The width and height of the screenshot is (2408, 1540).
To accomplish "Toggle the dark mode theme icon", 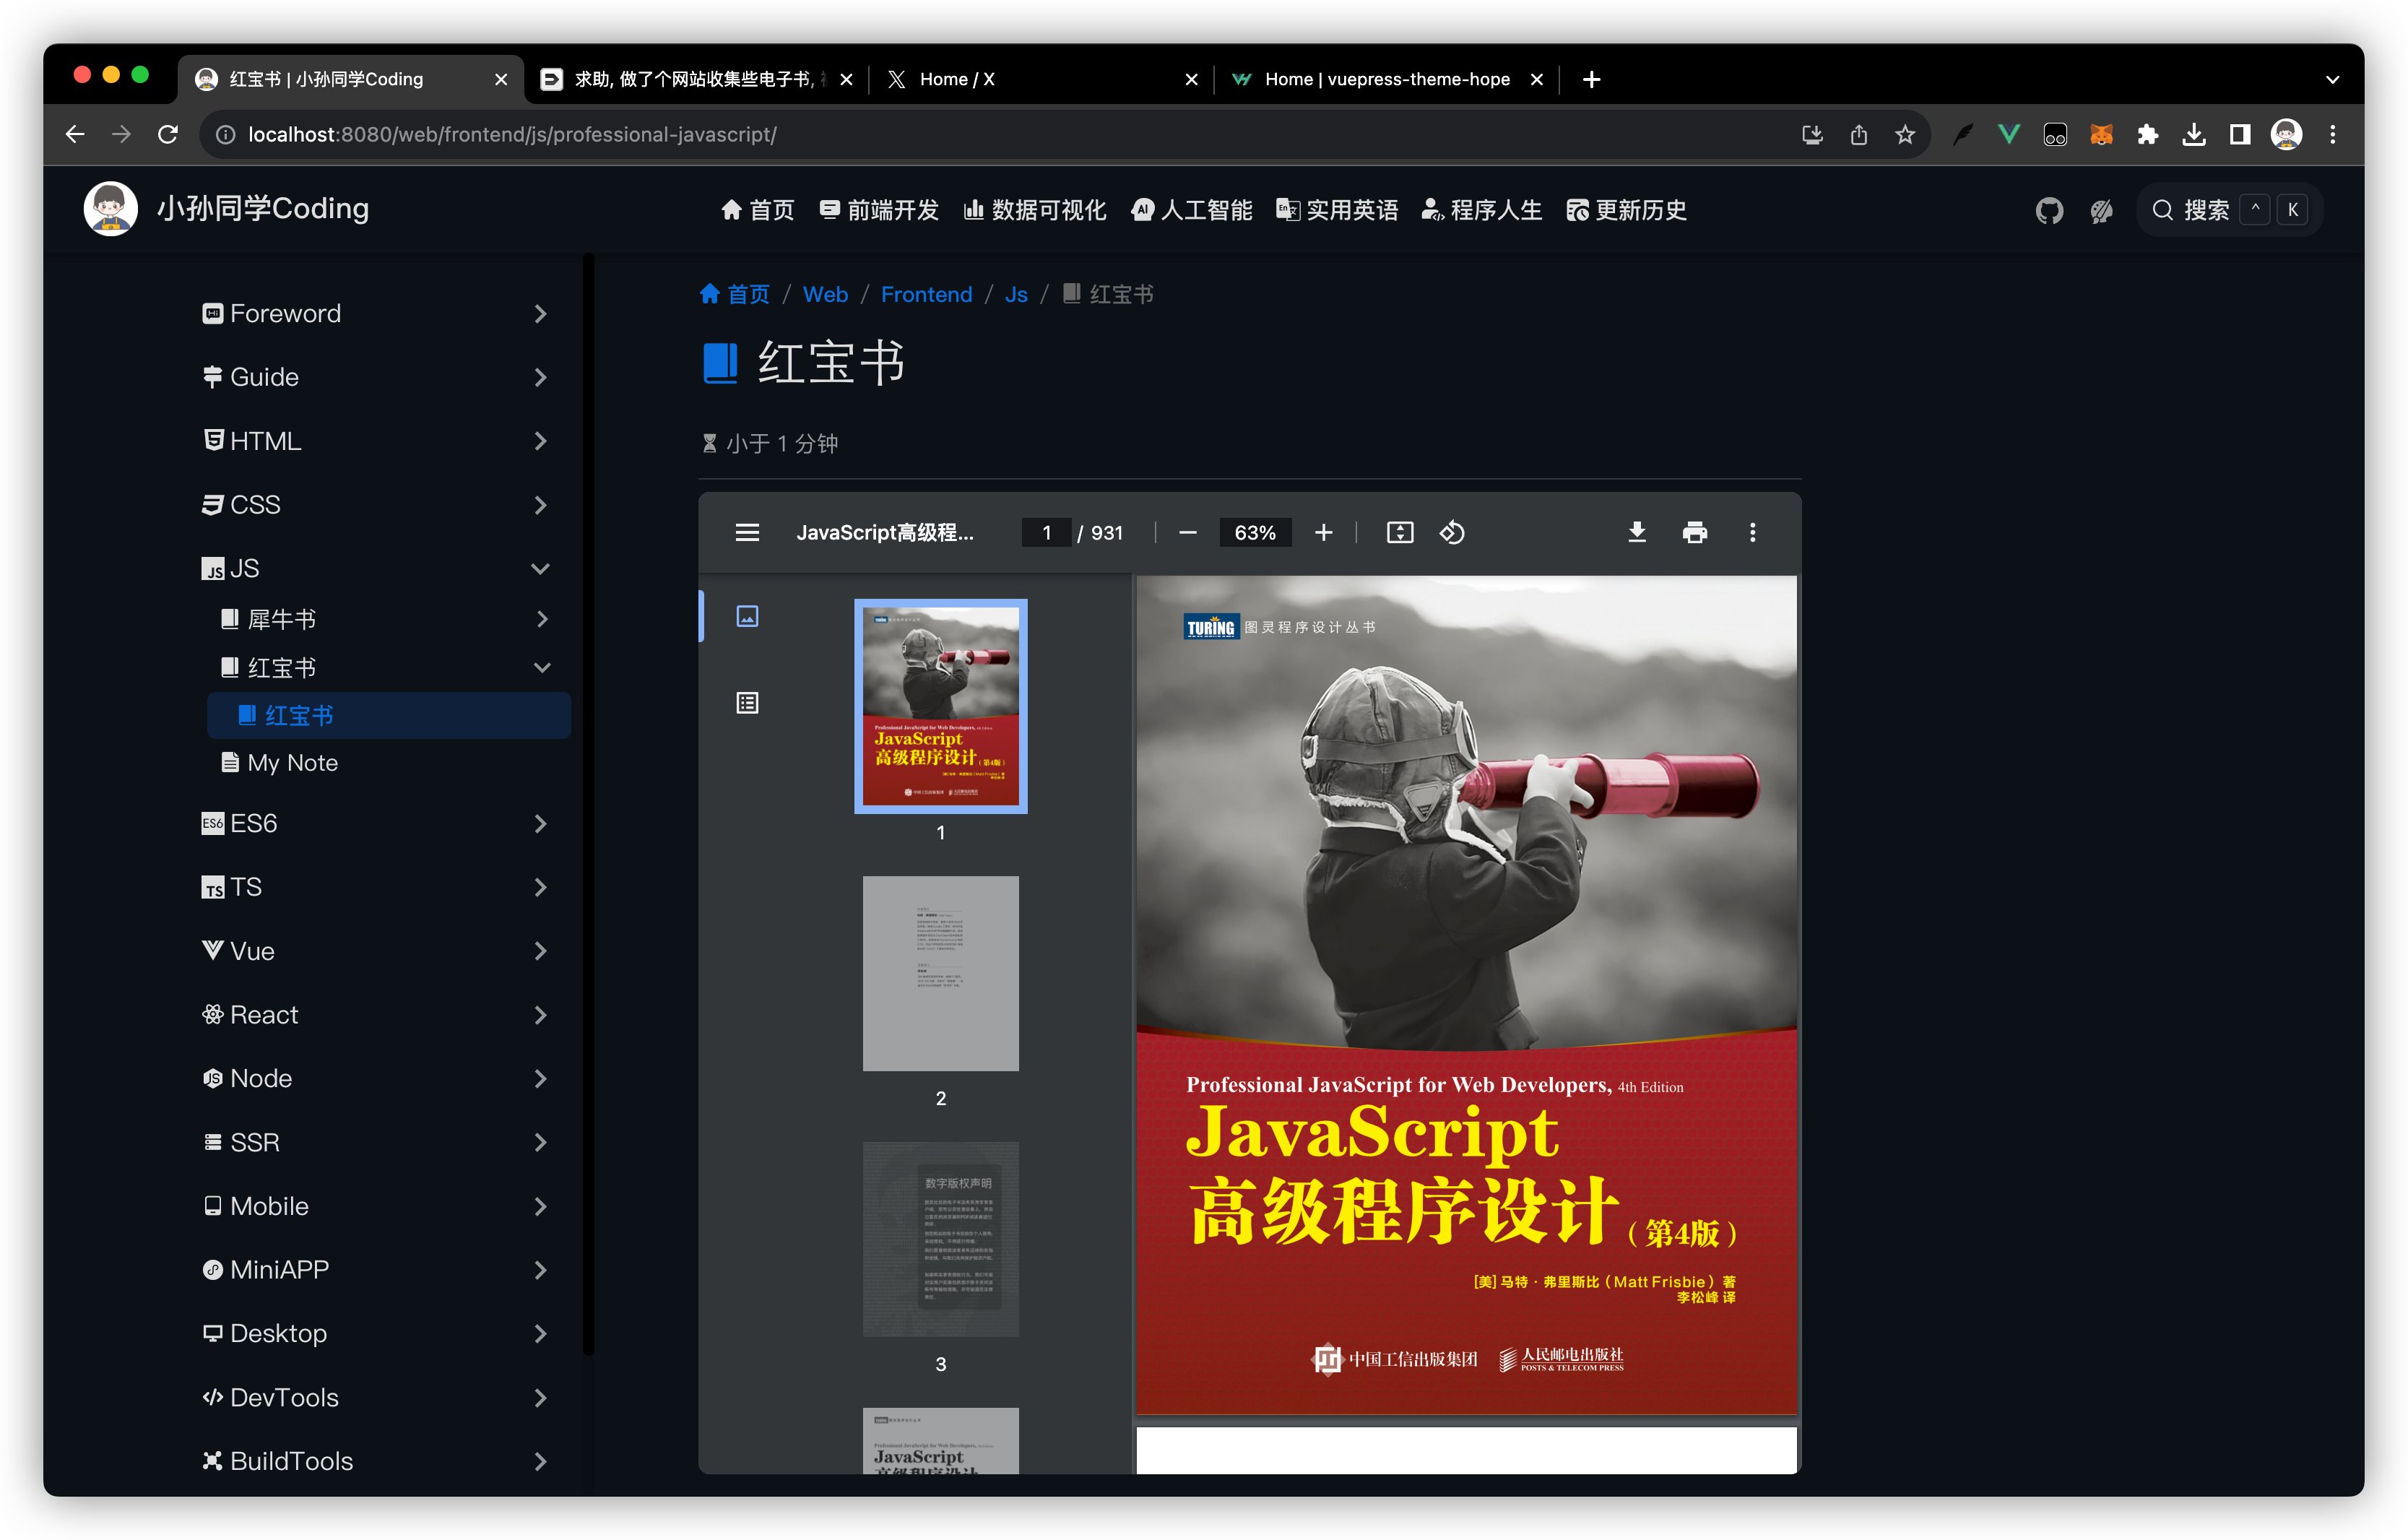I will (2101, 210).
